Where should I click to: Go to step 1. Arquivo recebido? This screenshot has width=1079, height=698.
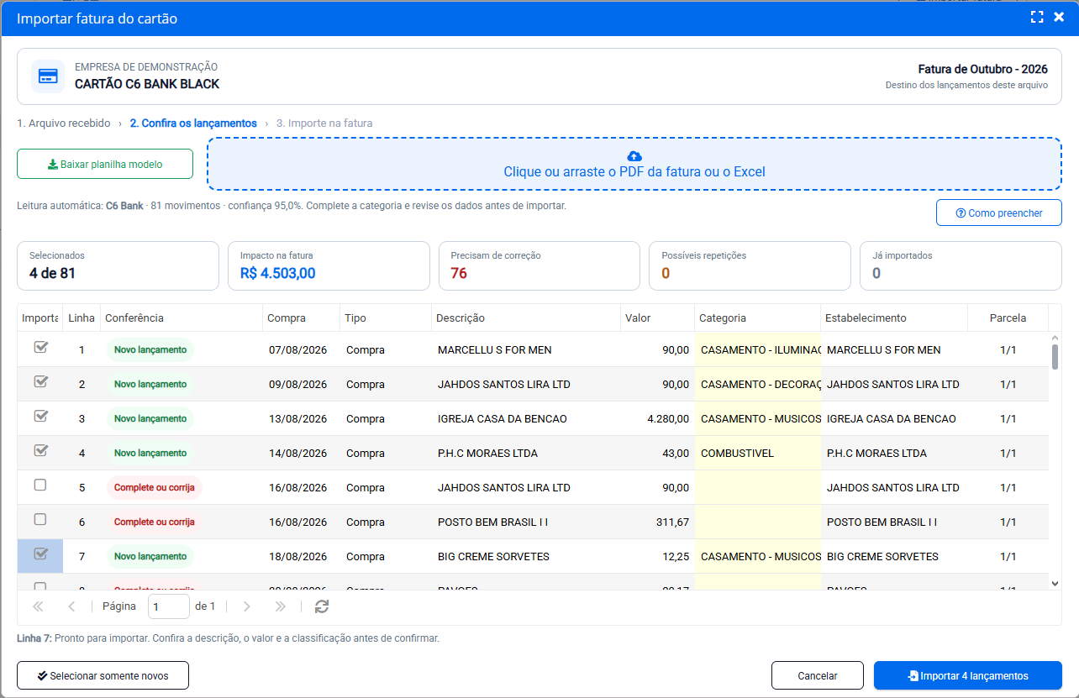64,123
